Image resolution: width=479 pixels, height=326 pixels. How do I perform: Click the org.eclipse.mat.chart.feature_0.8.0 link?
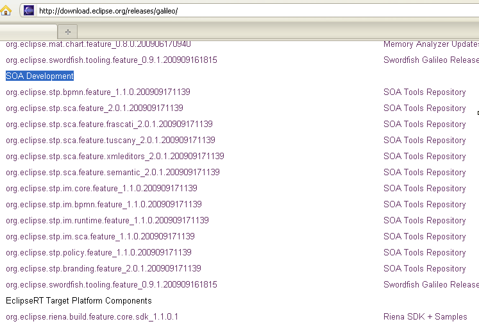pos(98,45)
